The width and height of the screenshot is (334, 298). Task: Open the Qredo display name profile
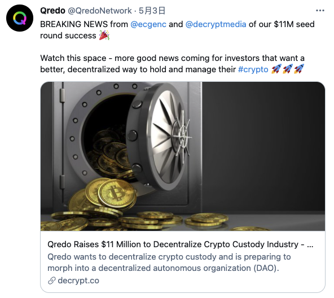(52, 11)
